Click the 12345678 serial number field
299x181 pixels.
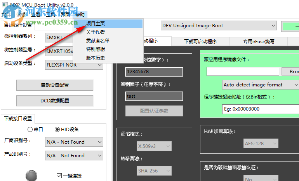(x=154, y=72)
